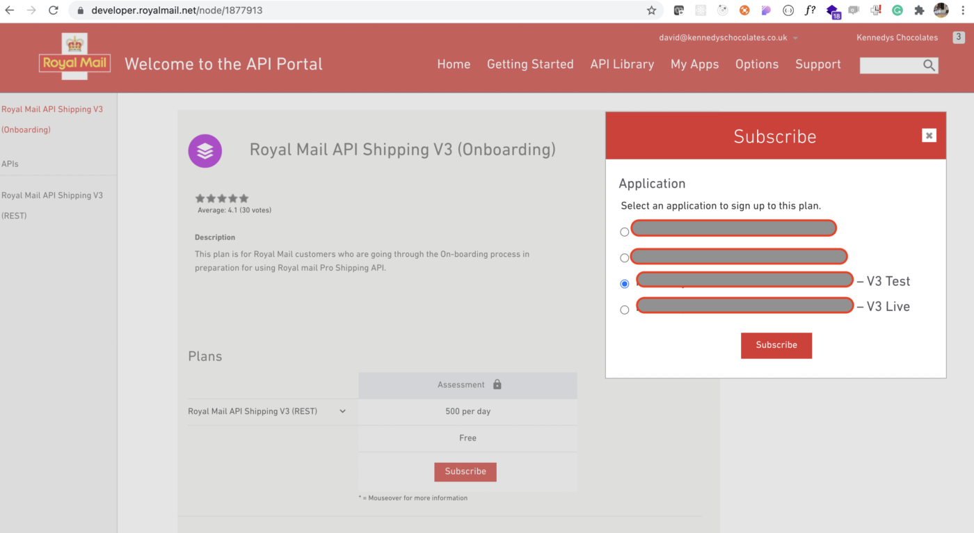This screenshot has width=974, height=533.
Task: Close the Subscribe dialog with X
Action: tap(929, 136)
